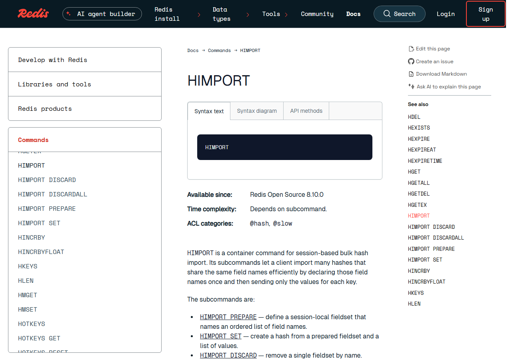This screenshot has width=512, height=360.
Task: Open HGETALL in the See also list
Action: click(419, 183)
